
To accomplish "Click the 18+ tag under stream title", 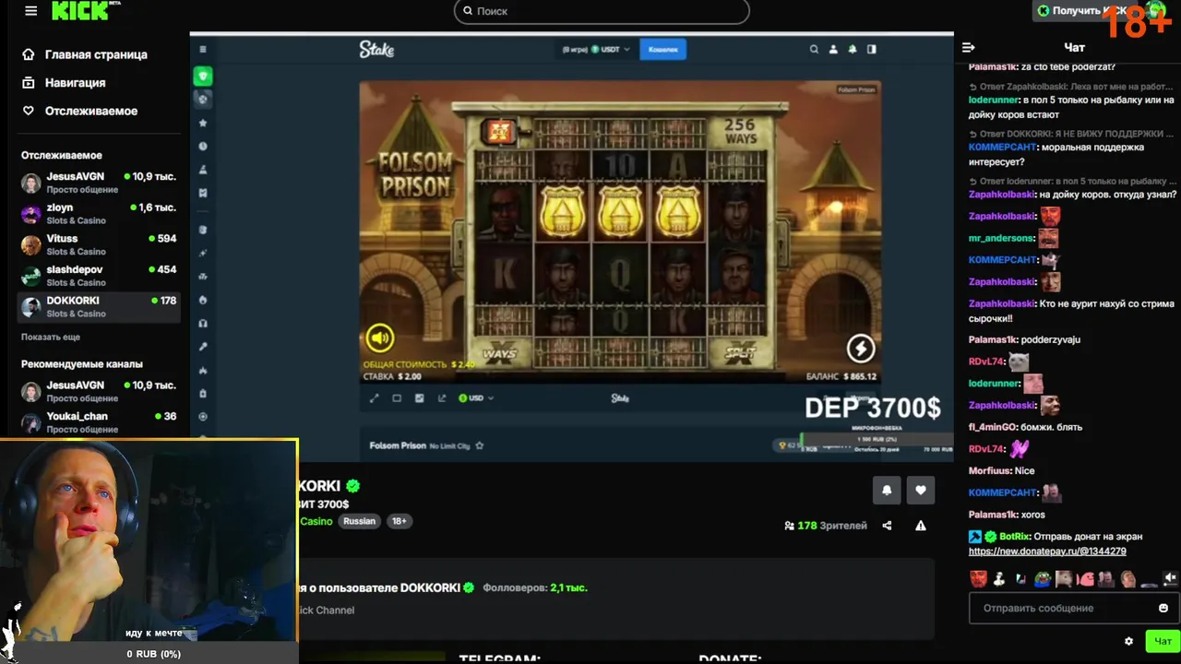I will [399, 521].
